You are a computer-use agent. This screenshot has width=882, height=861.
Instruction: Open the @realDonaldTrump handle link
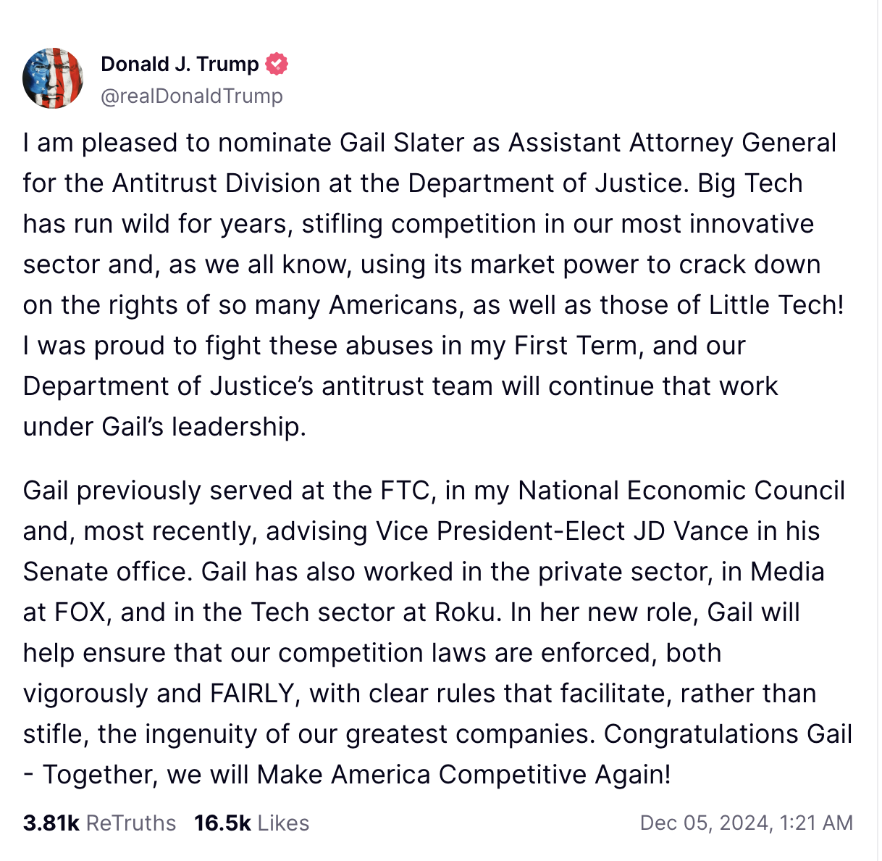pos(192,96)
